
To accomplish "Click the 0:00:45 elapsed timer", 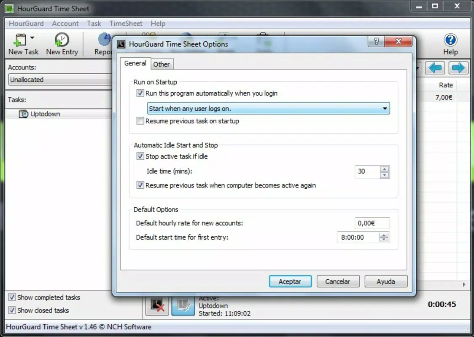I will [442, 304].
